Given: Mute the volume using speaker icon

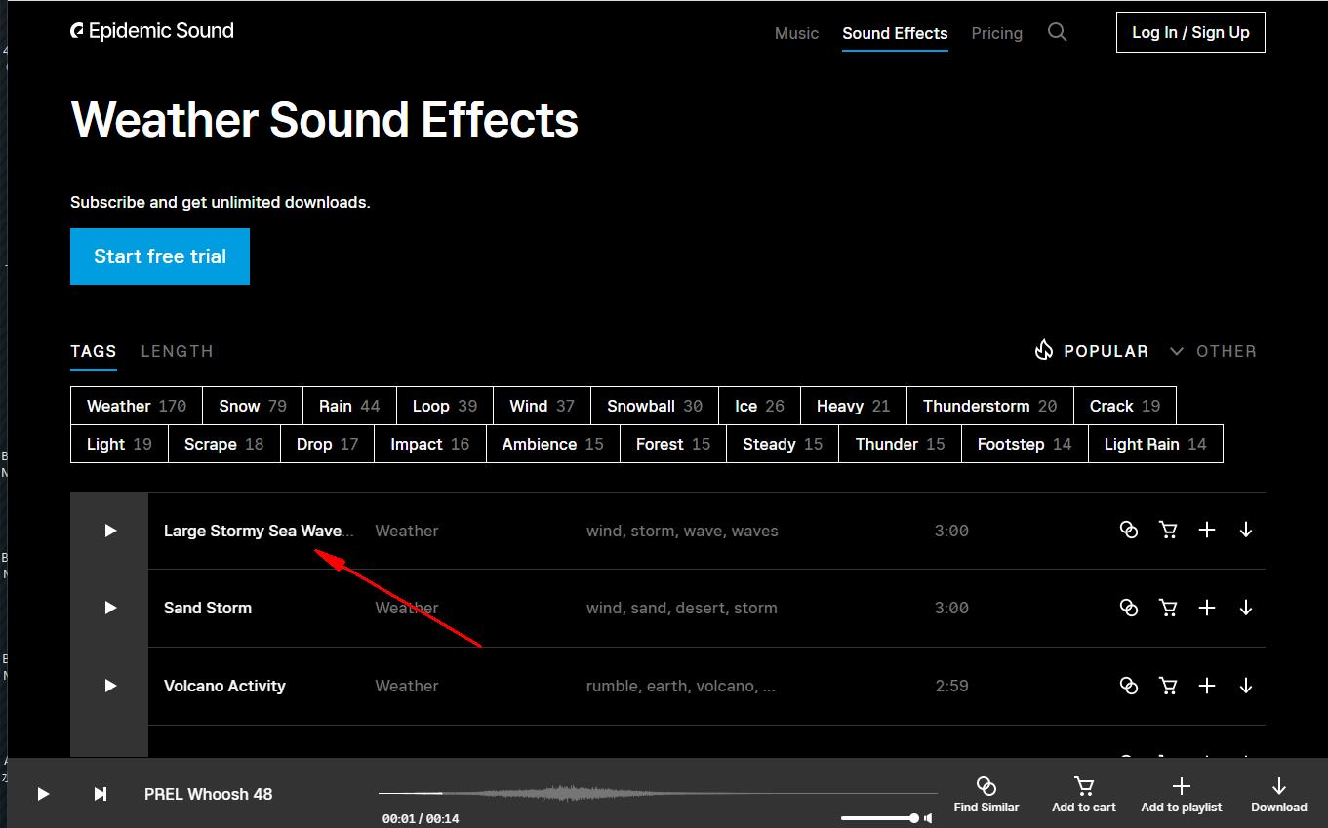Looking at the screenshot, I should tap(928, 818).
